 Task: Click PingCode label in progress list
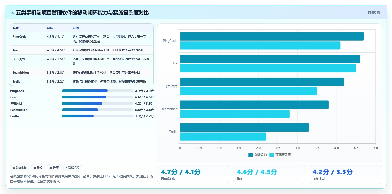tap(17, 91)
